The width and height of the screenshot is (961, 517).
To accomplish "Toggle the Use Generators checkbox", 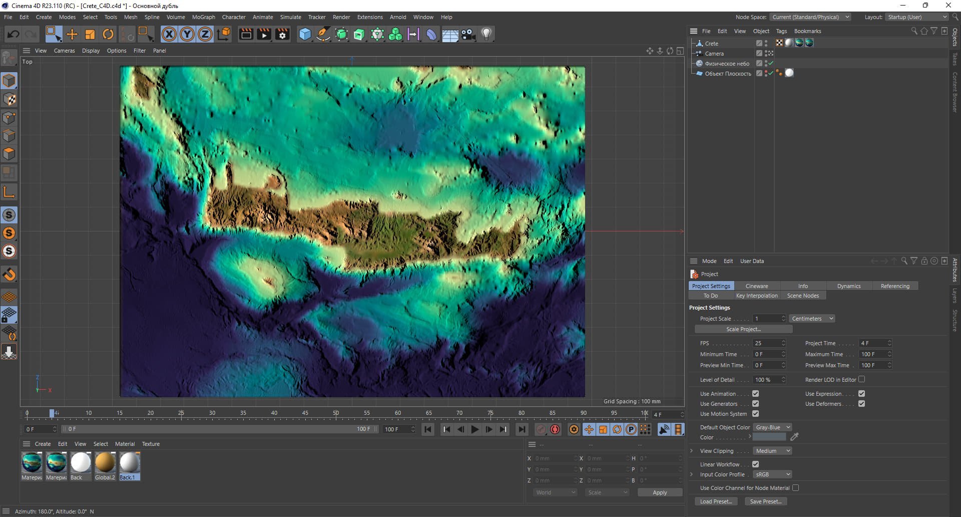I will tap(755, 404).
